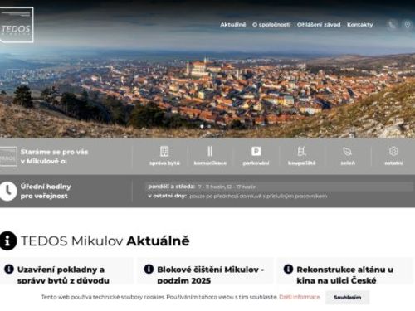This screenshot has height=311, width=415.
Task: Click the info icon beside TEDOS Mikulov Aktuálně
Action: (x=8, y=241)
